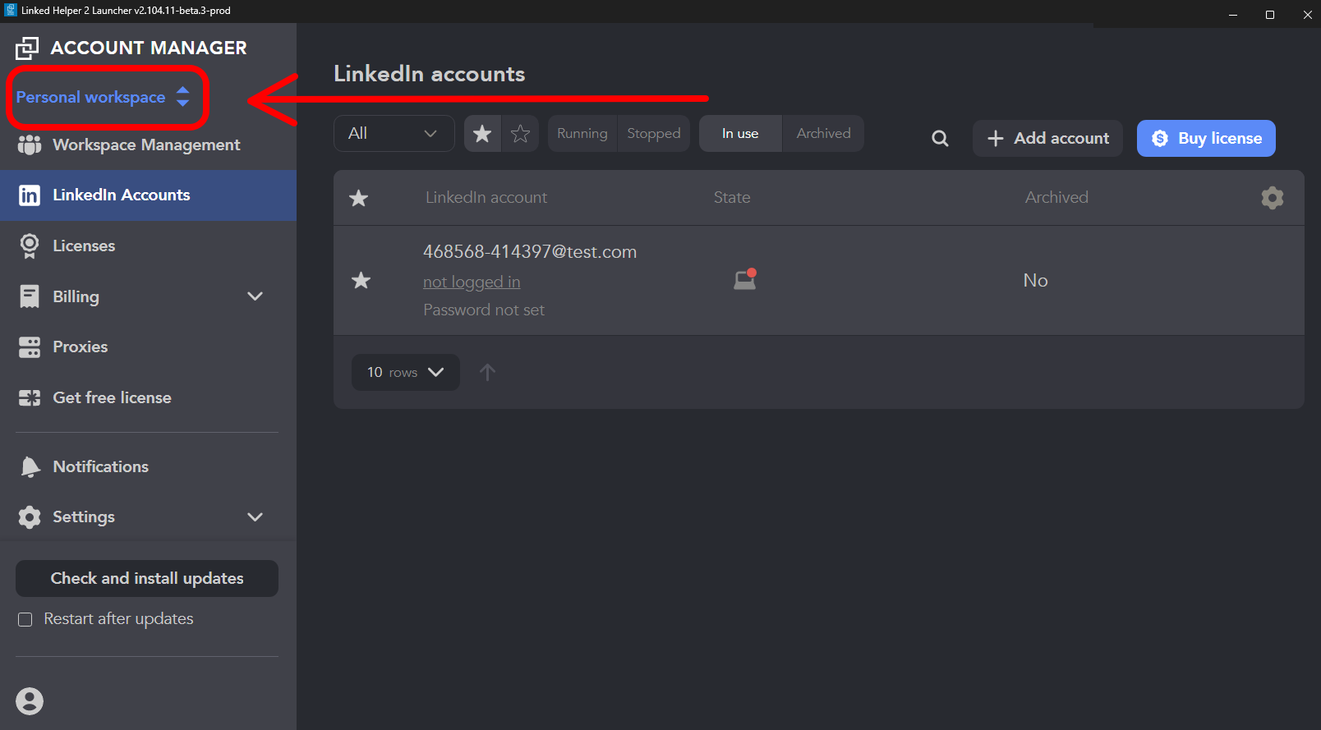The image size is (1321, 730).
Task: Filter by starred accounts (filled star)
Action: tap(483, 134)
